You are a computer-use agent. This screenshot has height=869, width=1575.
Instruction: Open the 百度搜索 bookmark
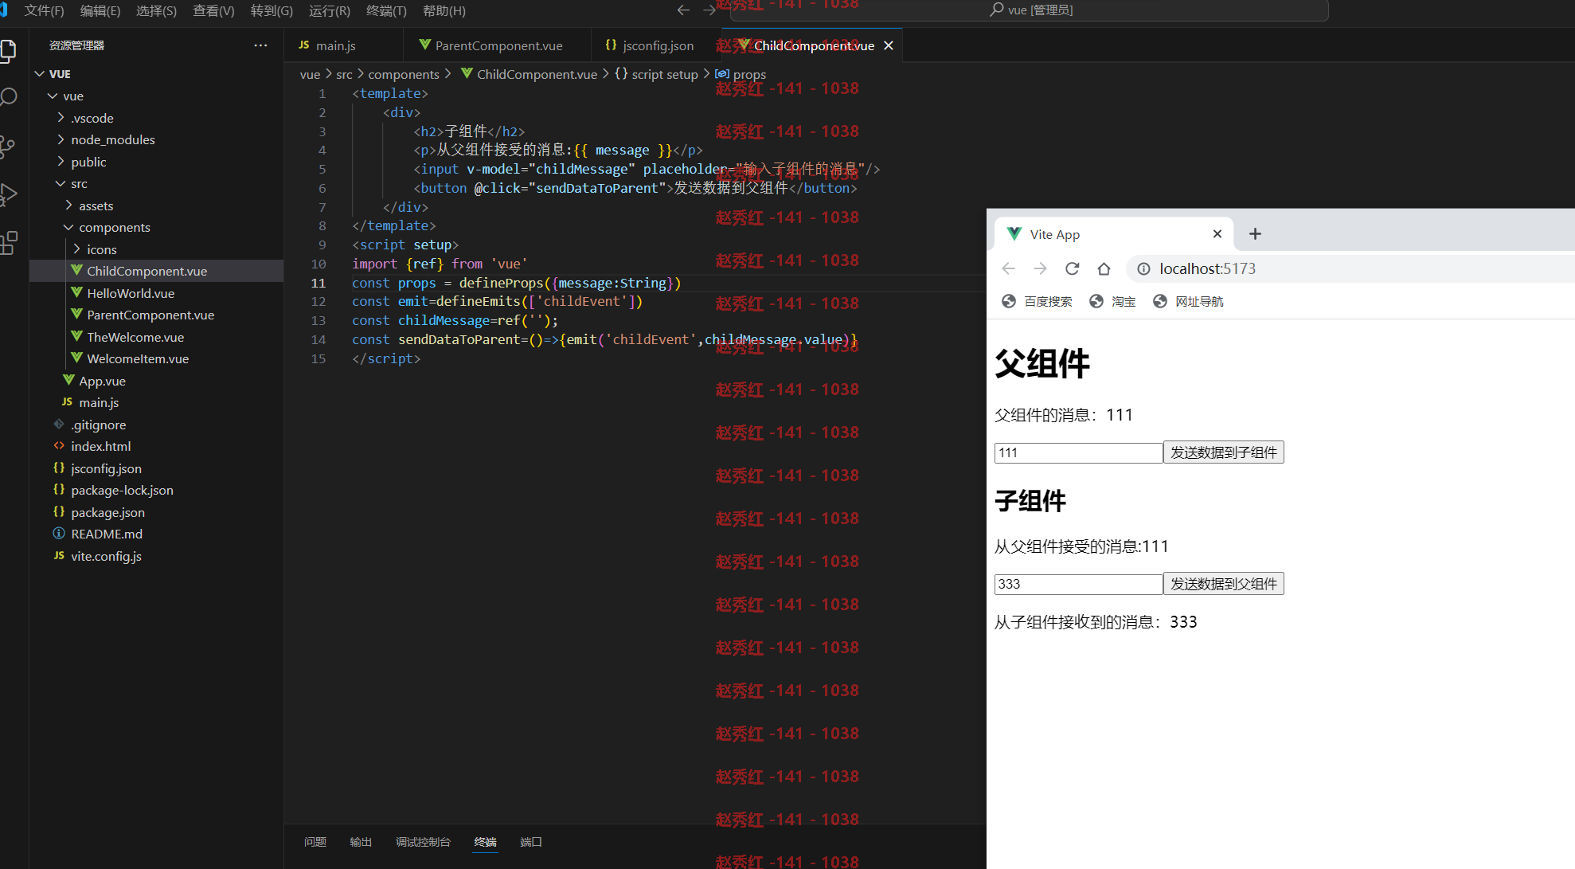click(x=1037, y=301)
